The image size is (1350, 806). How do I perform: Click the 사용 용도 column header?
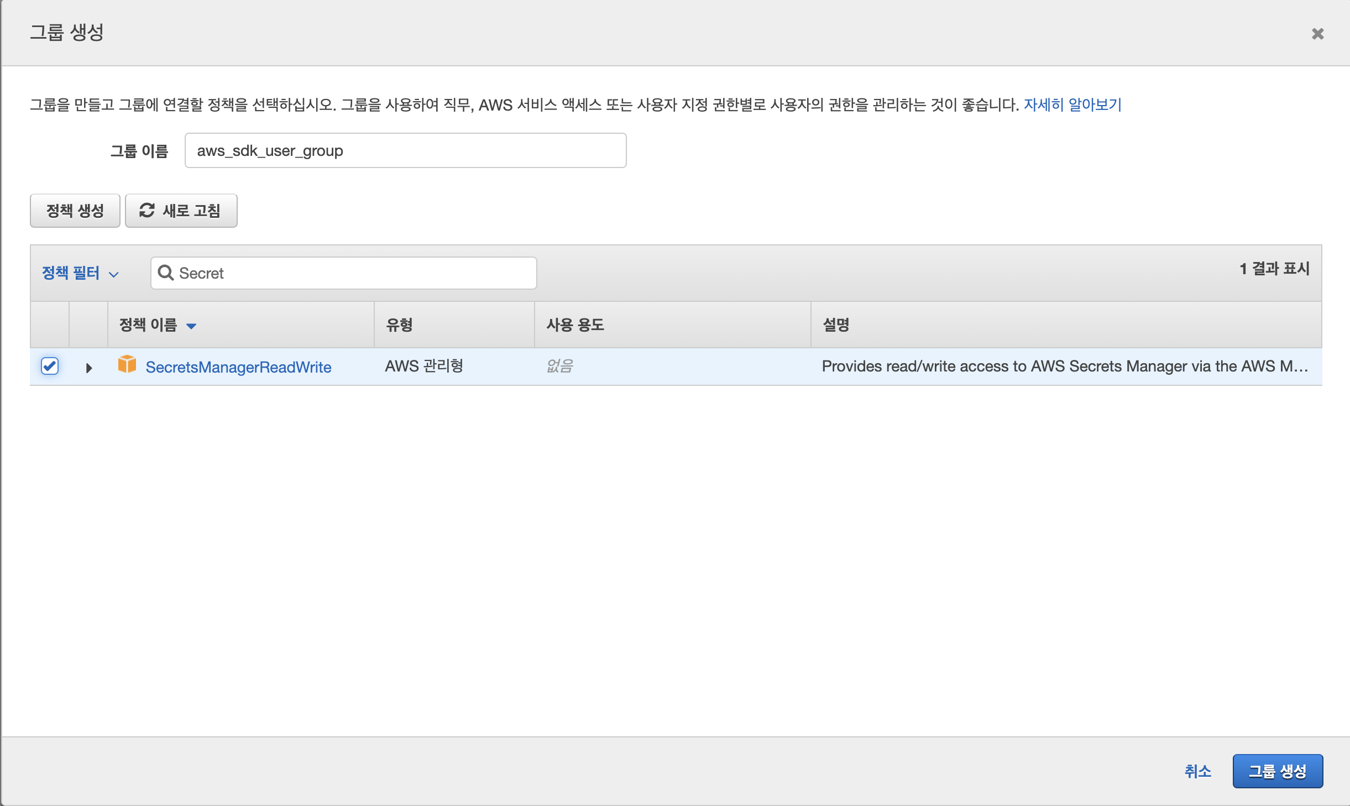coord(575,325)
